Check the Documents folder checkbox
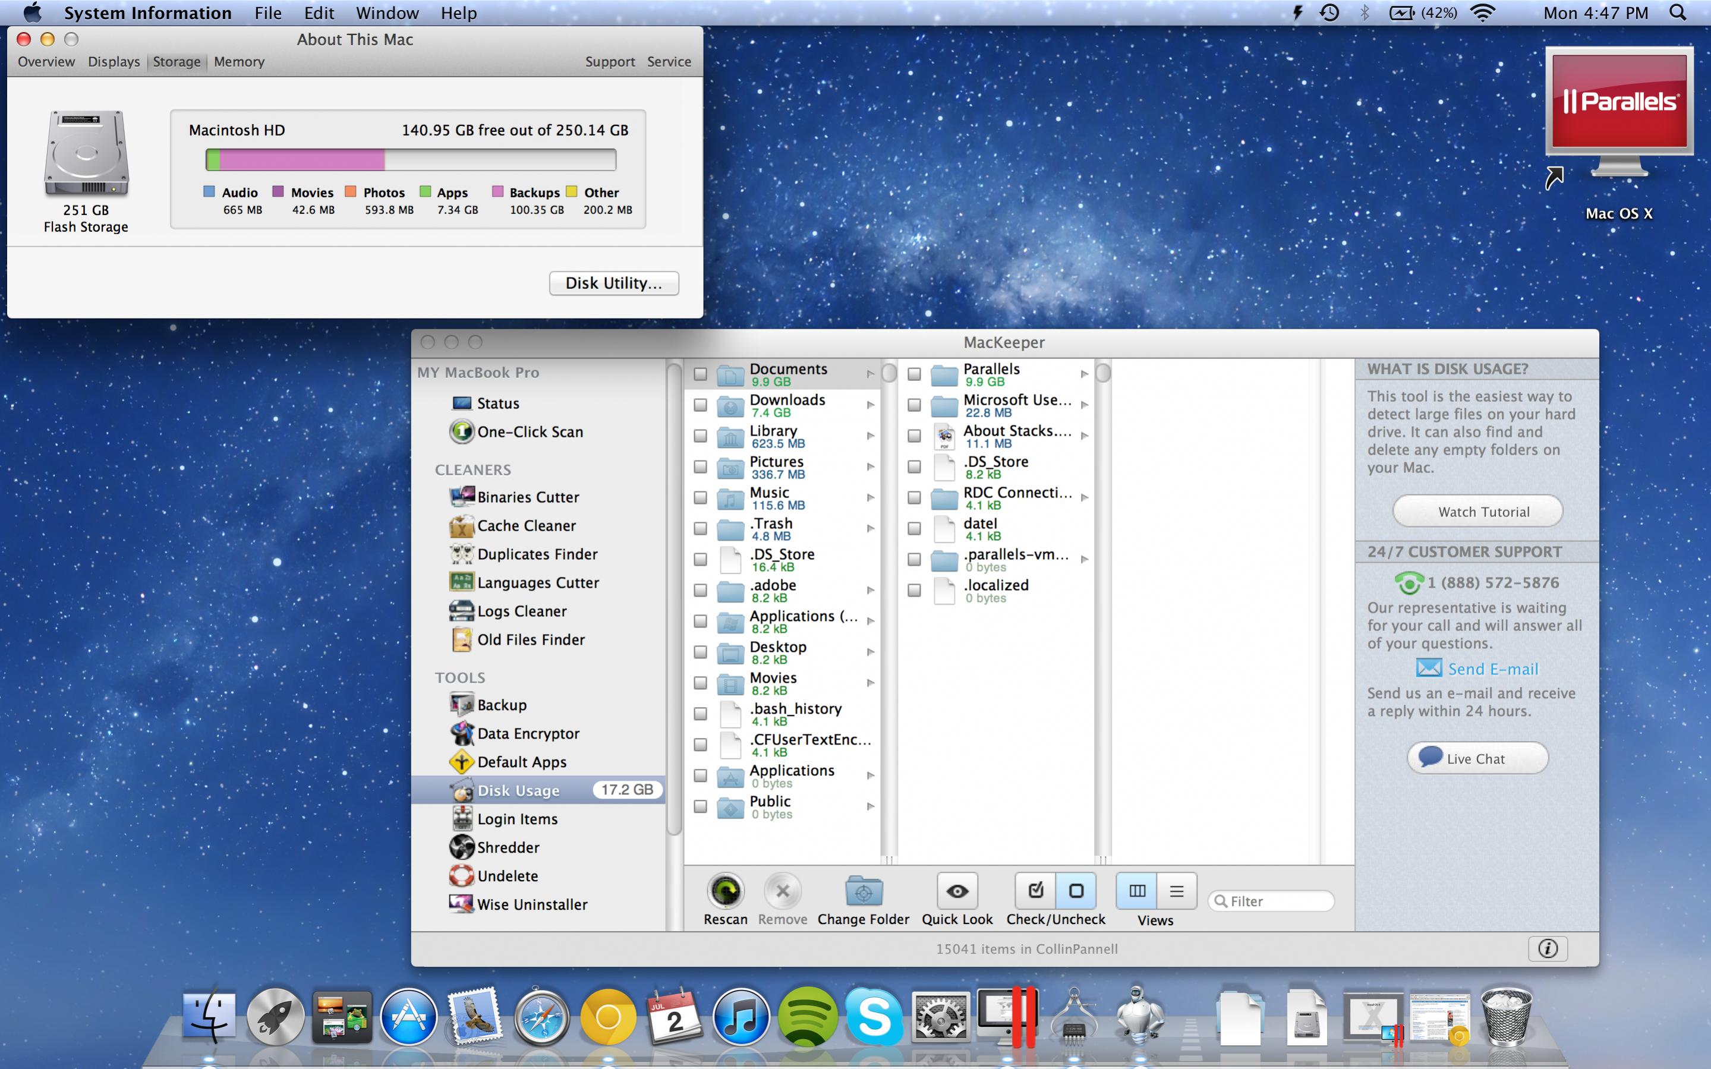Image resolution: width=1711 pixels, height=1069 pixels. 700,374
